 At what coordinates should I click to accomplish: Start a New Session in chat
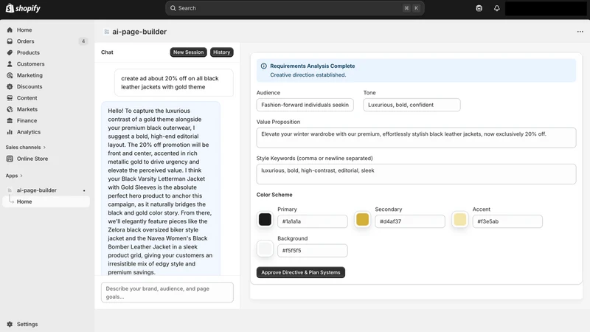click(x=188, y=52)
